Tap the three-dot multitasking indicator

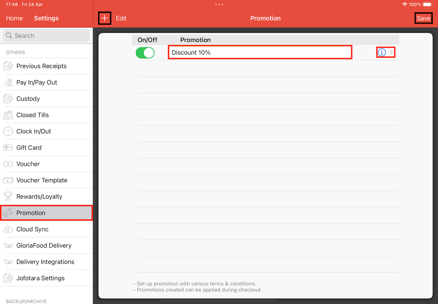(x=219, y=4)
